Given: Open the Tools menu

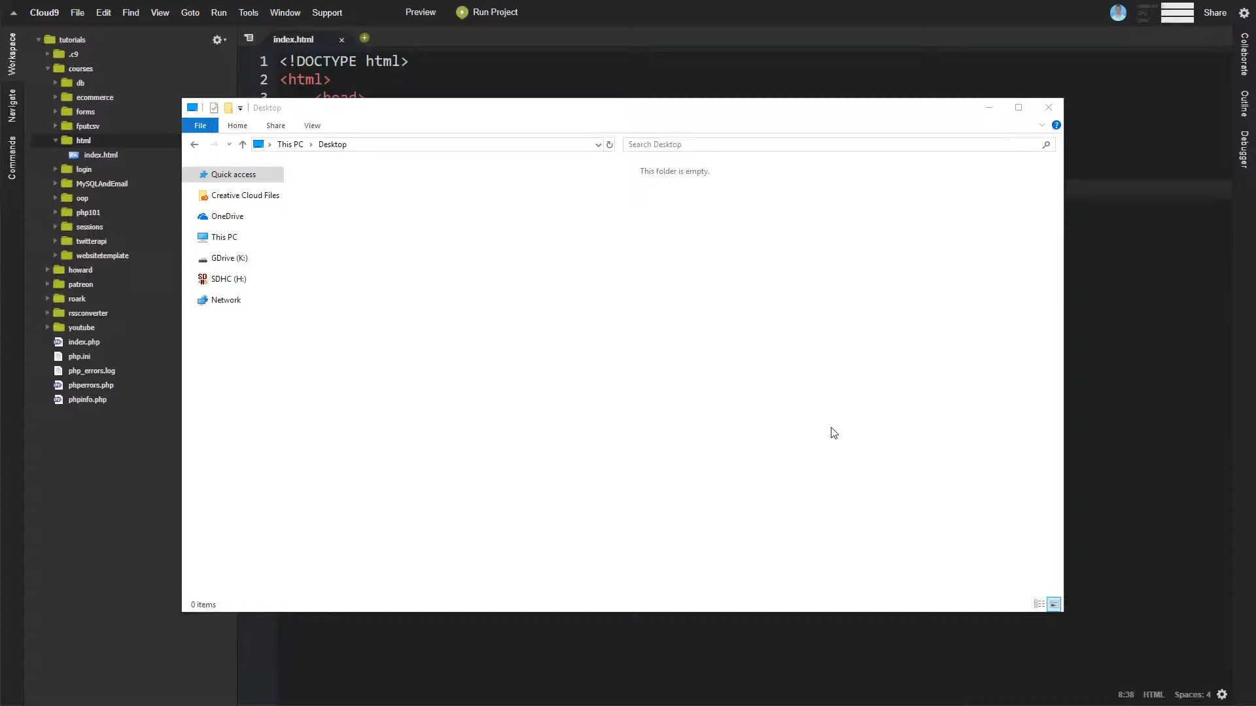Looking at the screenshot, I should (249, 12).
